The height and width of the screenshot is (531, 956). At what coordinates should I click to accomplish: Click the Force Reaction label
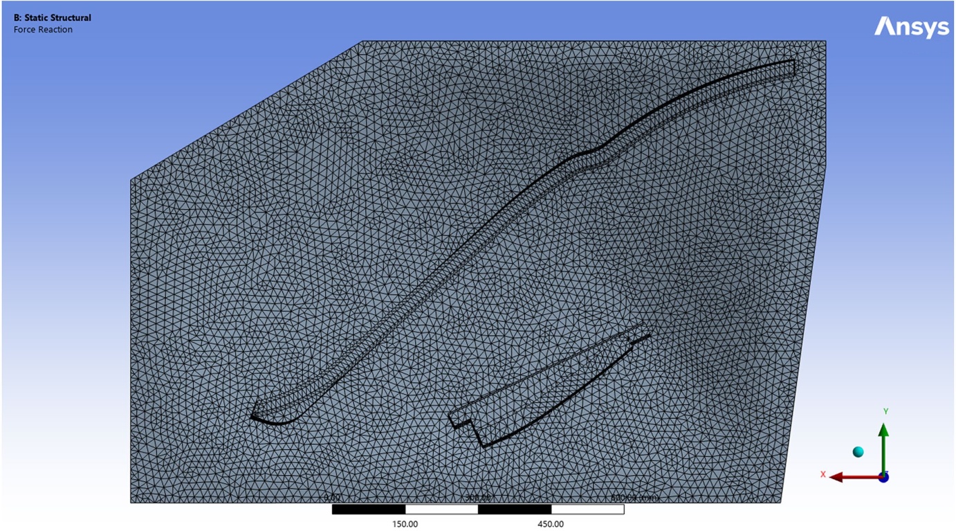(x=43, y=30)
